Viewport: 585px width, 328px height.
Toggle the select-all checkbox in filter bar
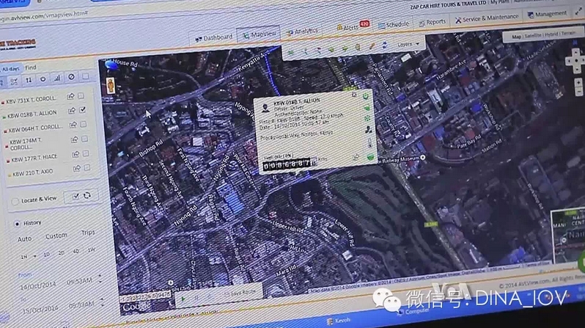(x=86, y=76)
